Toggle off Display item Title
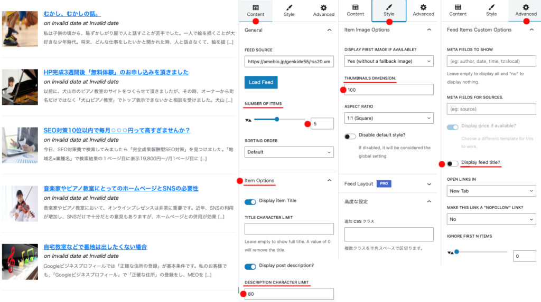 (x=250, y=201)
